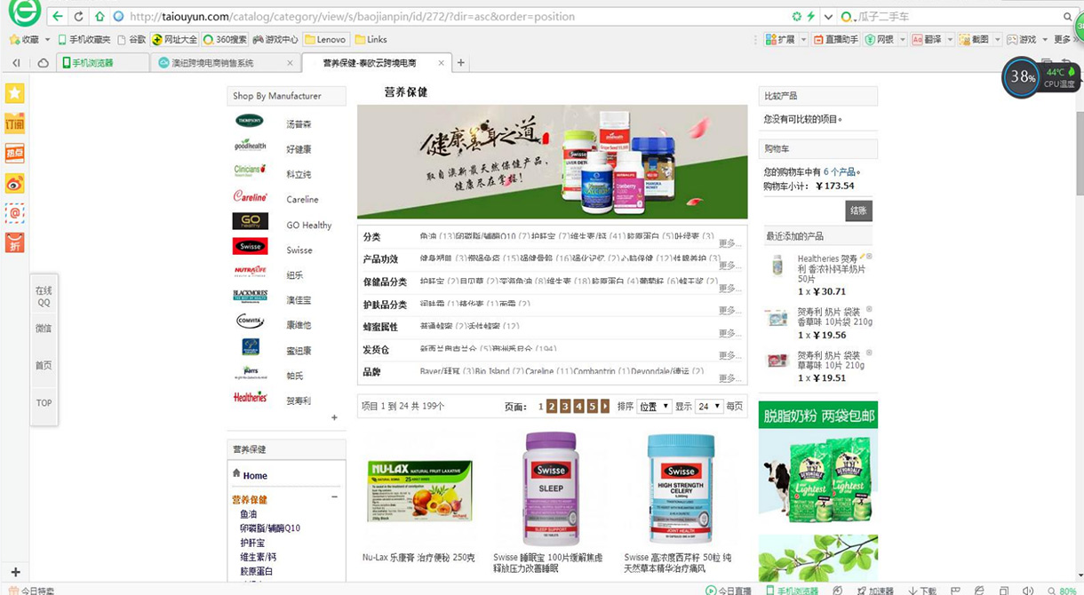Click the browser back arrow button
The height and width of the screenshot is (595, 1084).
click(x=58, y=16)
